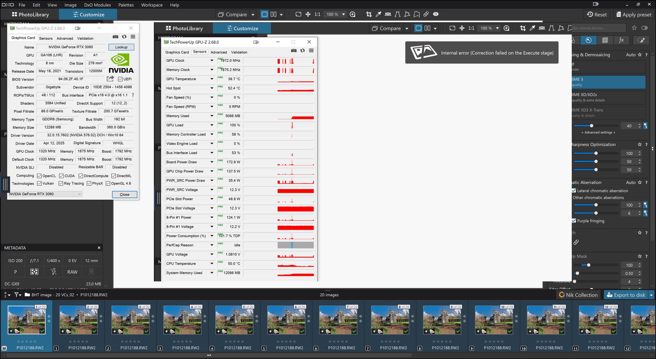Open the DxO Modules menu
This screenshot has height=359, width=656.
click(x=97, y=5)
